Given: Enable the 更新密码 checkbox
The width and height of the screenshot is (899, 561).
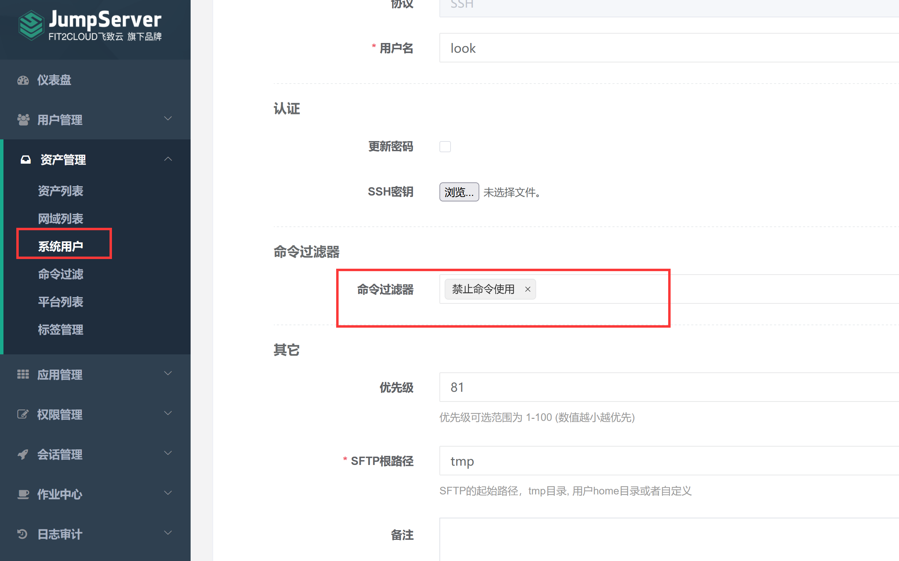Looking at the screenshot, I should click(x=445, y=147).
